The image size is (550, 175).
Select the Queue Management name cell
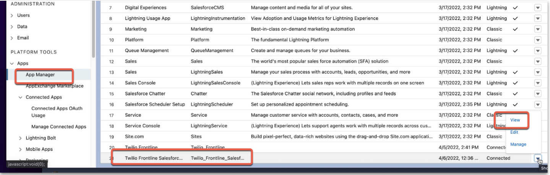click(x=147, y=50)
